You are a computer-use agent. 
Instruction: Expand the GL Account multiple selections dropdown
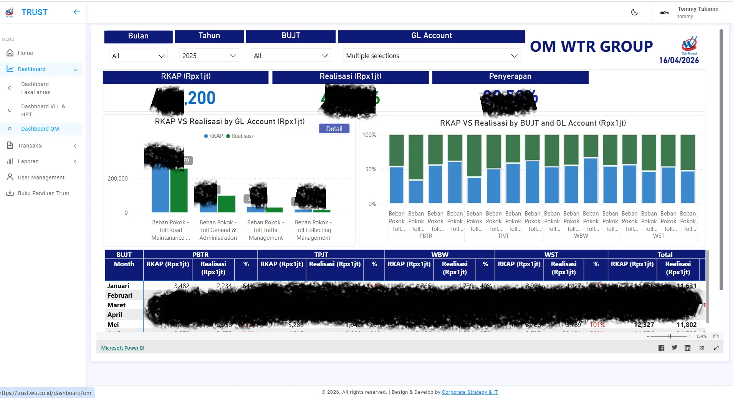coord(431,56)
